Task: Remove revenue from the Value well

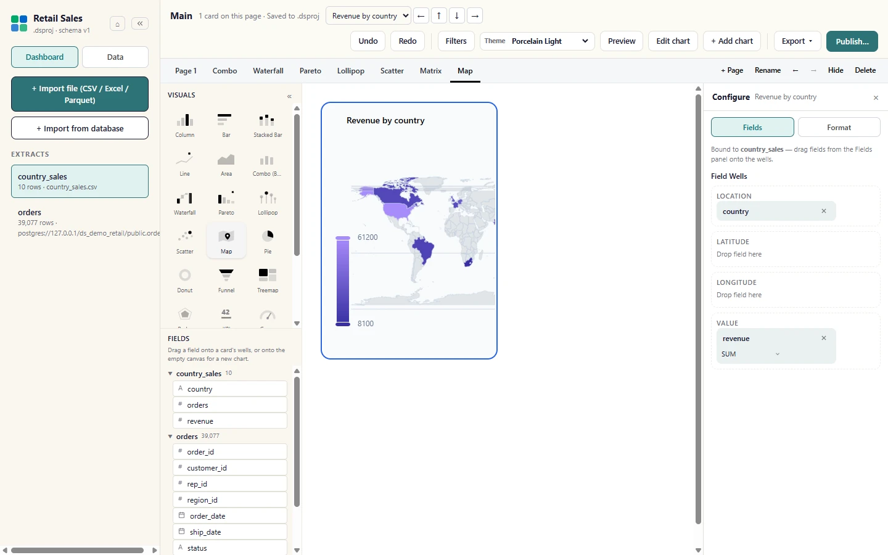Action: point(824,338)
